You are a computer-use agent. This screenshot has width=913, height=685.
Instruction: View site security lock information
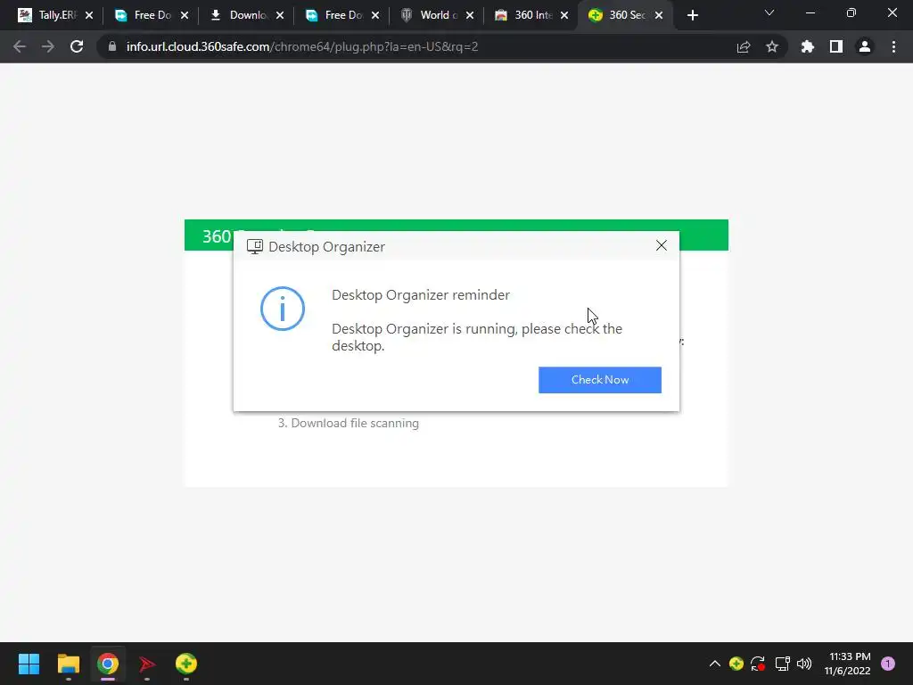click(112, 46)
